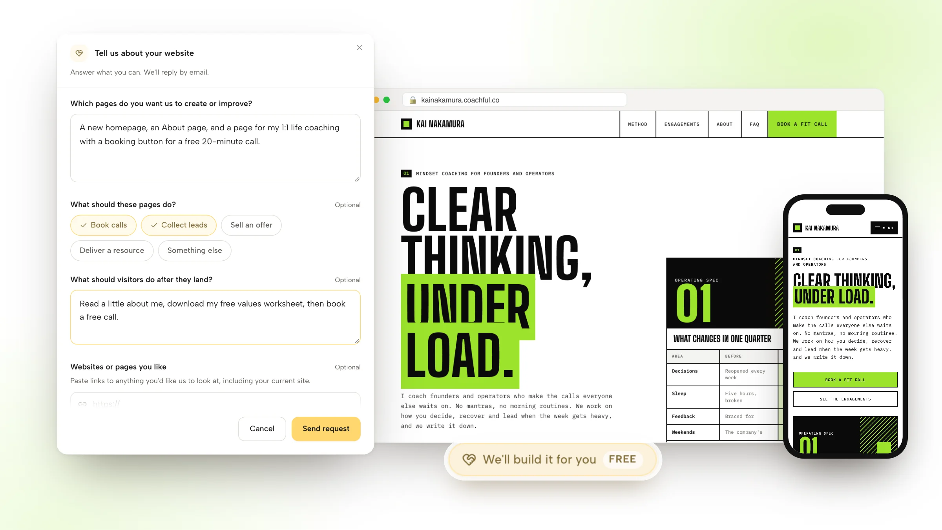The height and width of the screenshot is (530, 942).
Task: Click the Send request button
Action: (x=326, y=429)
